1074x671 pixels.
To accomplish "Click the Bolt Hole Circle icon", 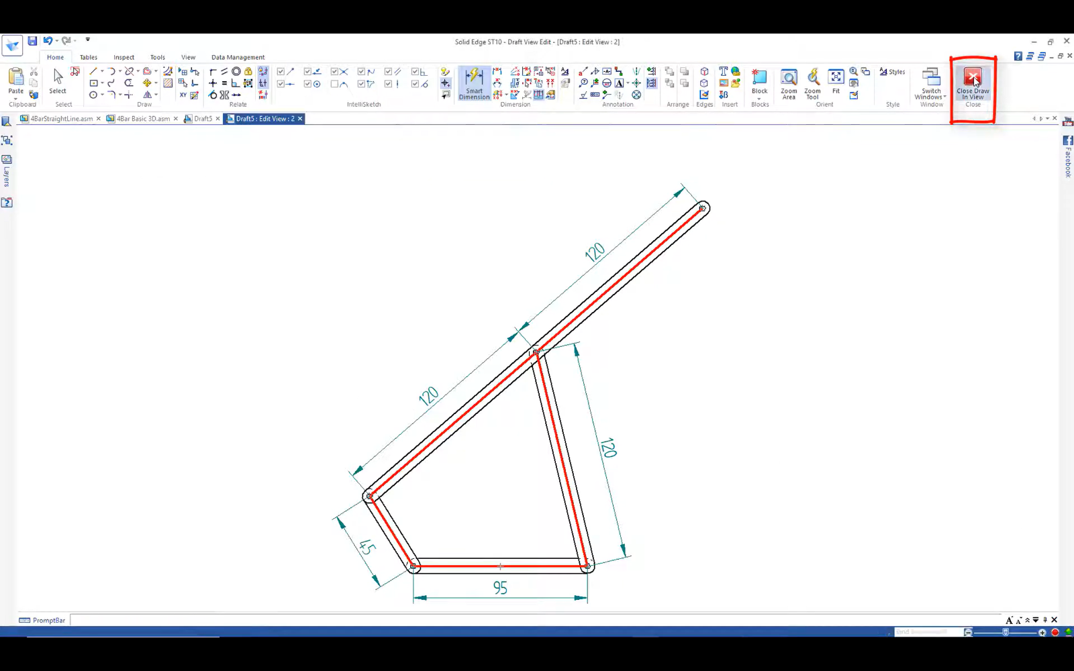I will [x=636, y=95].
